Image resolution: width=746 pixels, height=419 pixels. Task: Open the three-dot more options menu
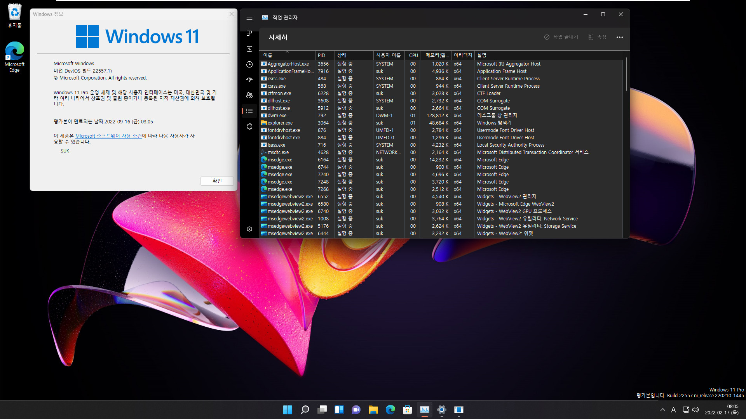620,37
